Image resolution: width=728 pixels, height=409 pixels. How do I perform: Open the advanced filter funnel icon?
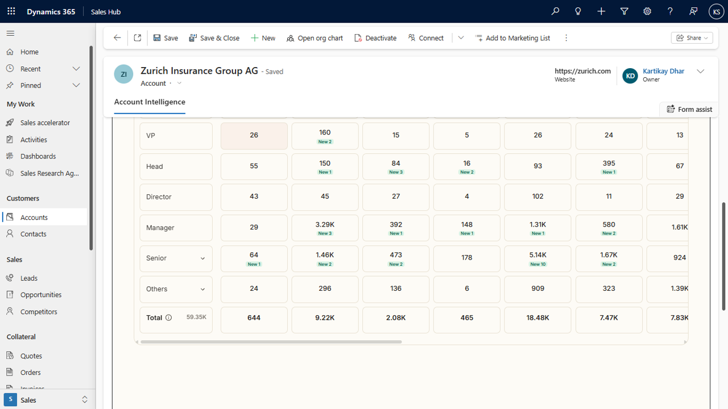624,11
